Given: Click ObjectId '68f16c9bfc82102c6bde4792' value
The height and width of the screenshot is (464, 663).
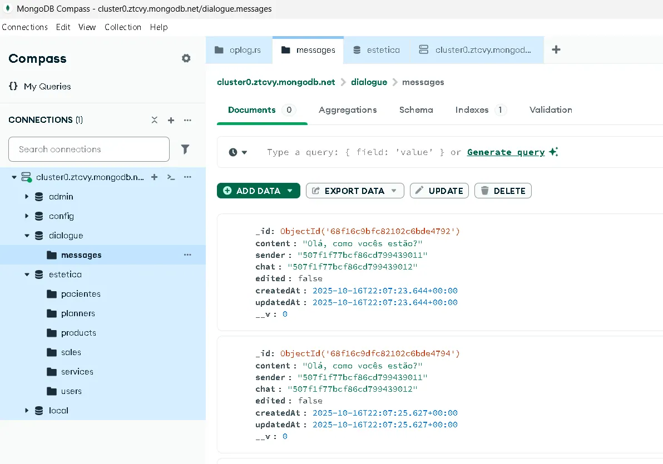Looking at the screenshot, I should pyautogui.click(x=369, y=231).
